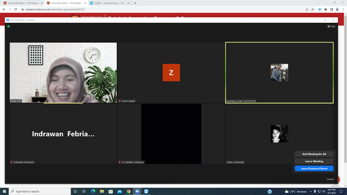The image size is (347, 195).
Task: Click the share page icon in address bar
Action: tap(307, 10)
